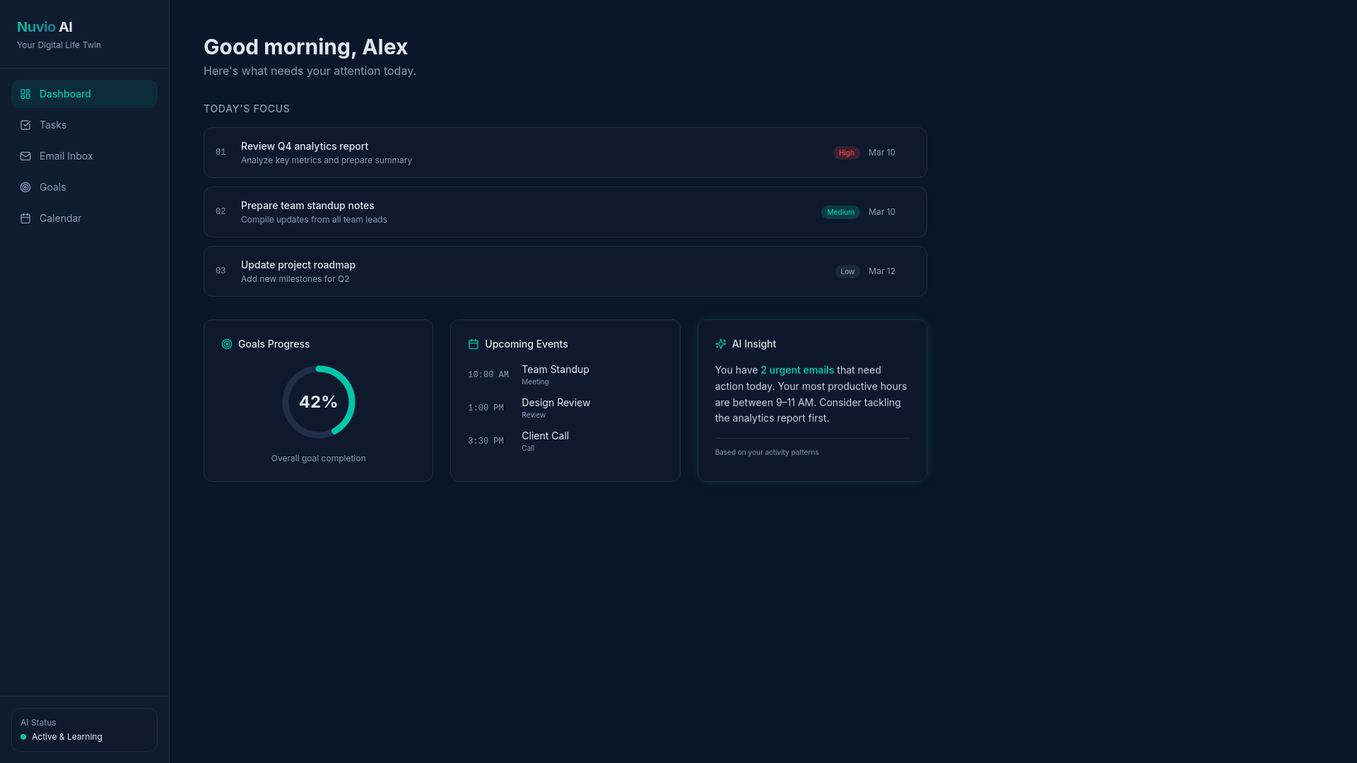Screen dimensions: 1357x763
Task: Open the High priority badge filter
Action: point(845,153)
